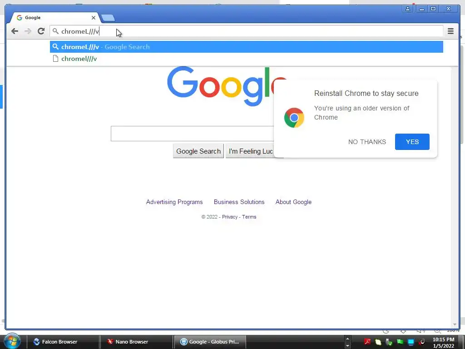Click the Chrome logo in the popup
This screenshot has height=349, width=465.
coord(294,118)
